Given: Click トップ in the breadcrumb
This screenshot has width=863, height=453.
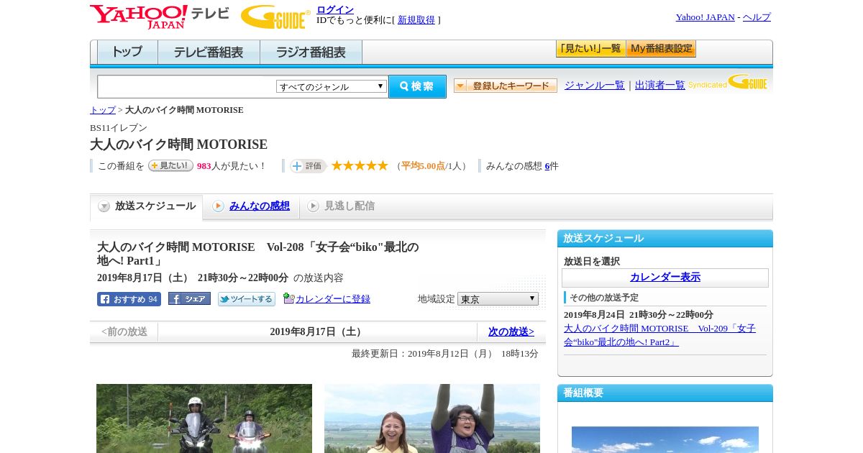Looking at the screenshot, I should (x=103, y=110).
